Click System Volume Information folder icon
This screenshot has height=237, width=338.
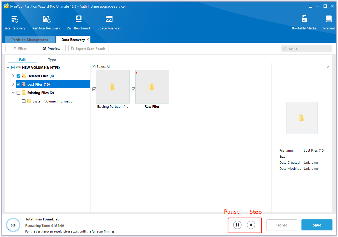click(29, 101)
